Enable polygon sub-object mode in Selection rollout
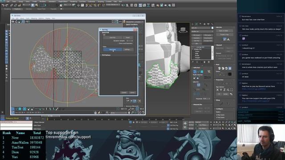Screen dimensions: 285x160 tap(202, 72)
